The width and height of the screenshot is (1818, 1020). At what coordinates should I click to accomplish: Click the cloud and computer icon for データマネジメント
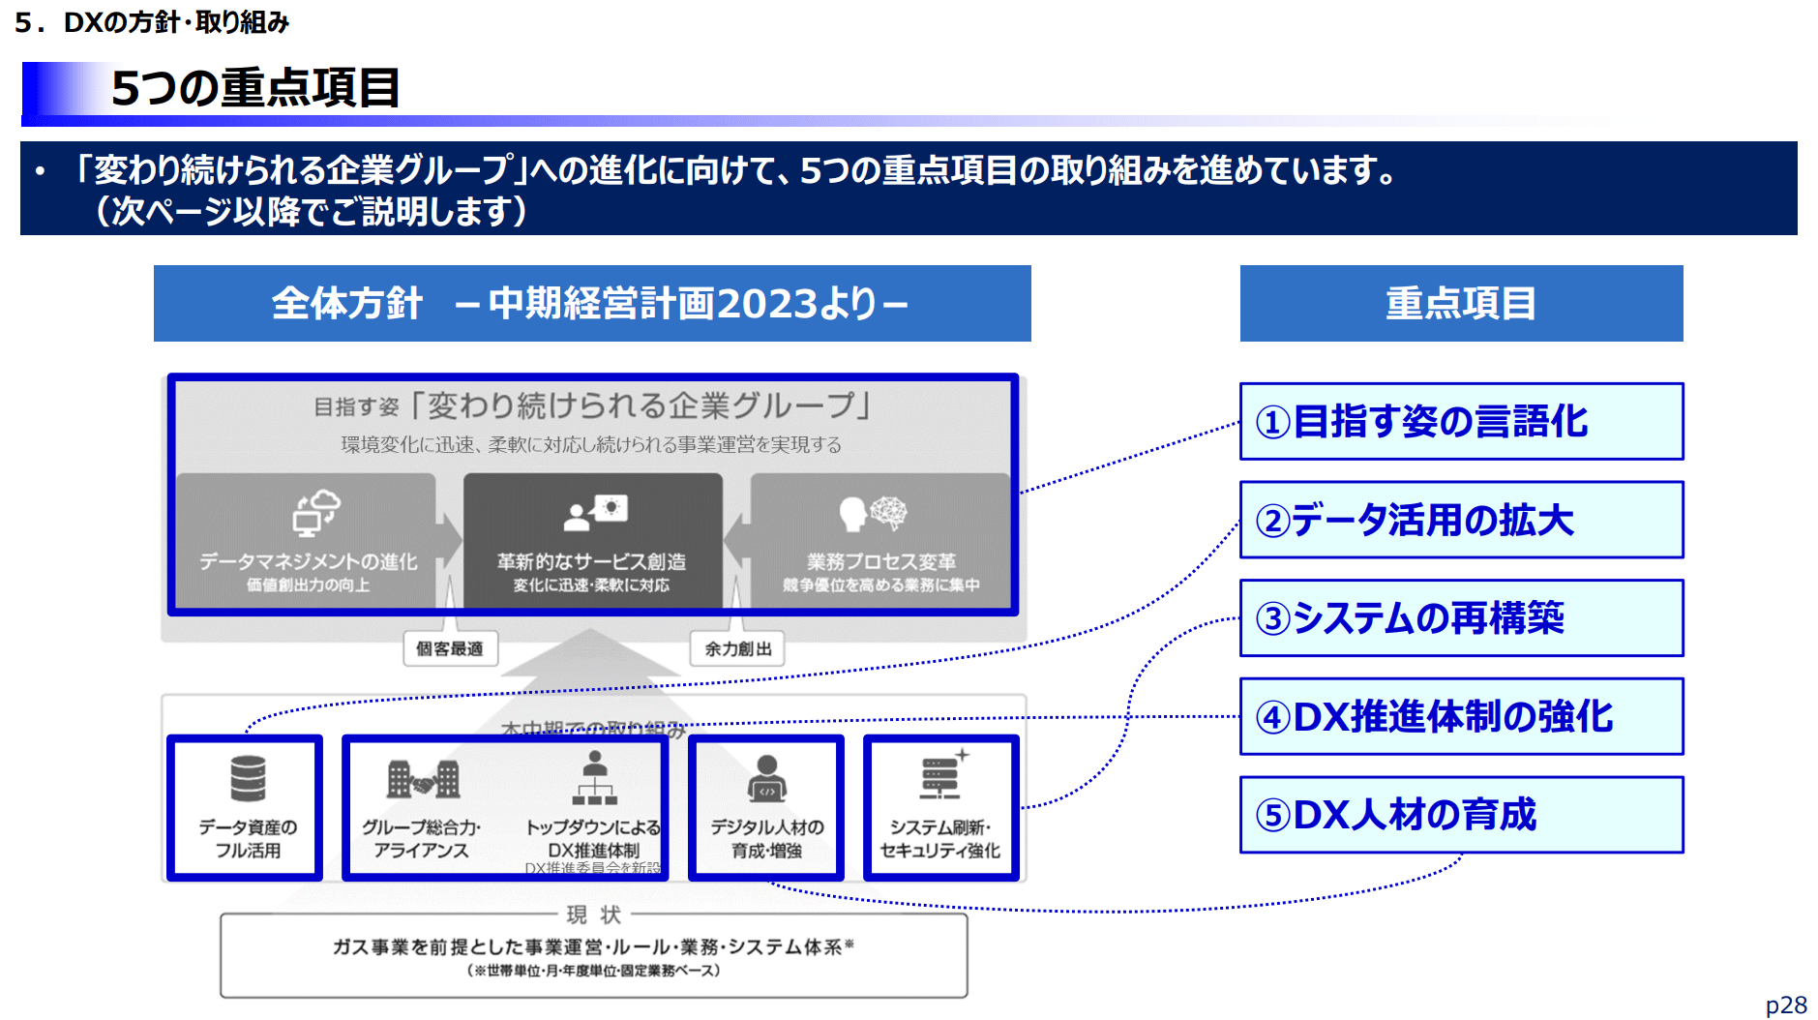point(315,513)
